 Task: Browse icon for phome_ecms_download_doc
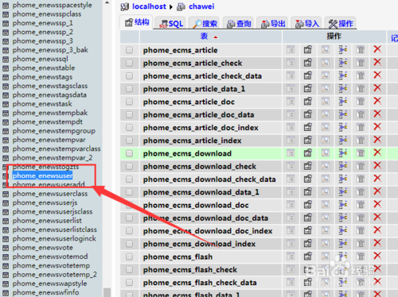pyautogui.click(x=291, y=205)
